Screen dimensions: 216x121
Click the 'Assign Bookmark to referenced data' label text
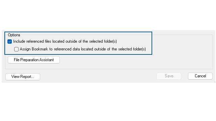83,49
